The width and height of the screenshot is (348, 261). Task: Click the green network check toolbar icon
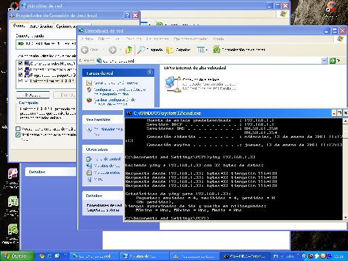click(x=216, y=50)
